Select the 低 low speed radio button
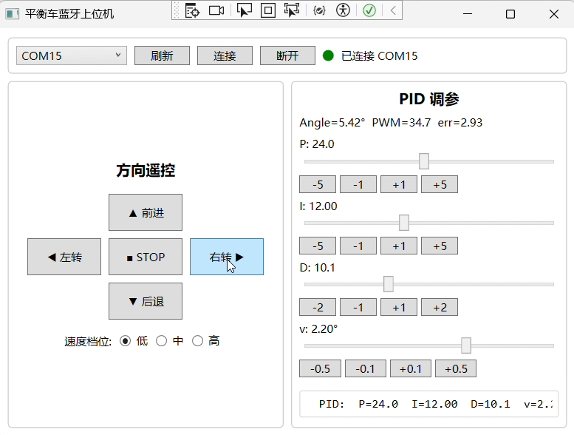Screen dimensions: 574x435 coord(125,341)
